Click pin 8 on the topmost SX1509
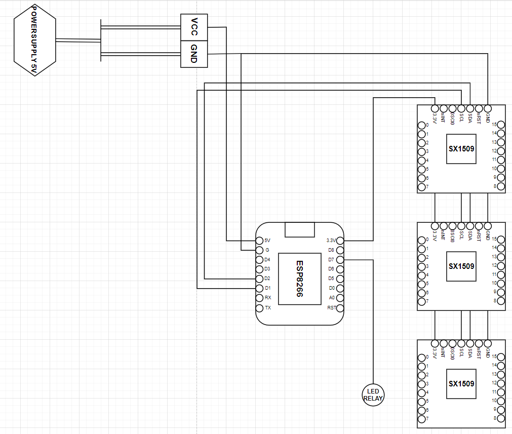 (x=501, y=187)
